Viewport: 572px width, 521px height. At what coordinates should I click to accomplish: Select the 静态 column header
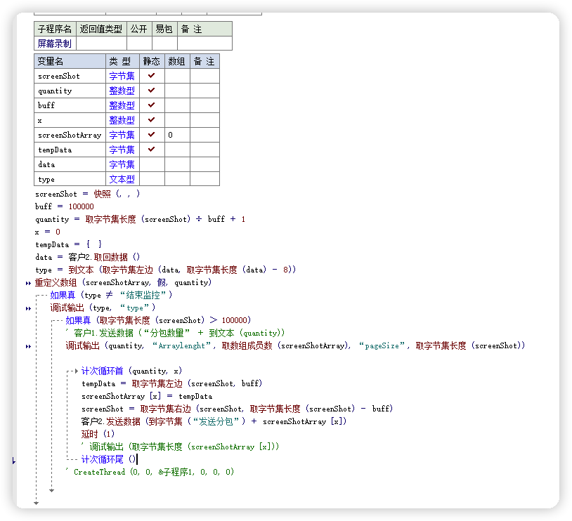point(152,61)
